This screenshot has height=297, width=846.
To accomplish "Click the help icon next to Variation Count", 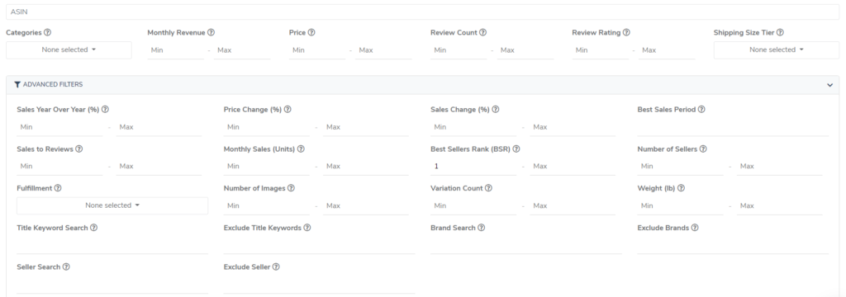I will pos(488,189).
